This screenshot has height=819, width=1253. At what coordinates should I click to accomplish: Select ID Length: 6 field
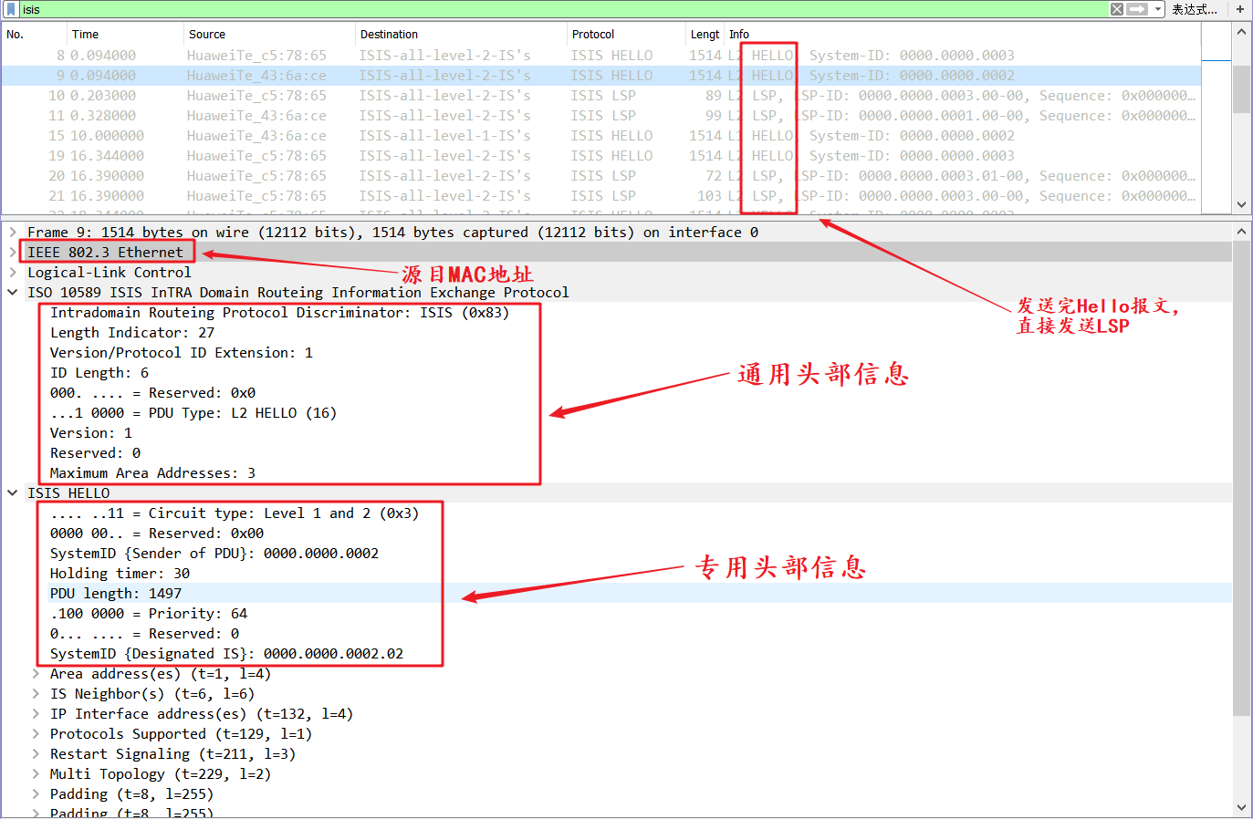point(99,373)
